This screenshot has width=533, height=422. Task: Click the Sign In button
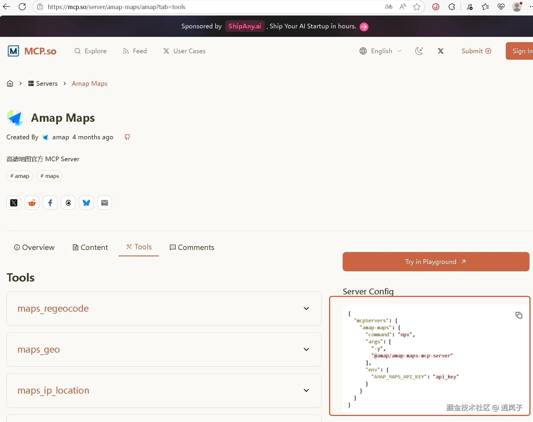coord(520,51)
